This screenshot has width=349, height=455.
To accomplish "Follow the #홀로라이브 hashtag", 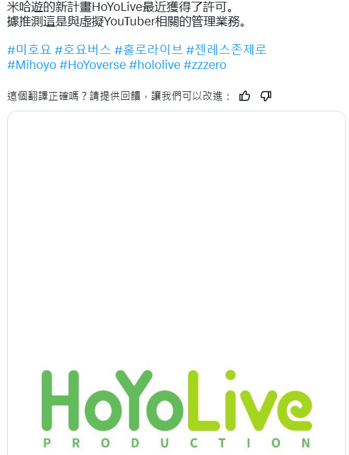I will 149,50.
